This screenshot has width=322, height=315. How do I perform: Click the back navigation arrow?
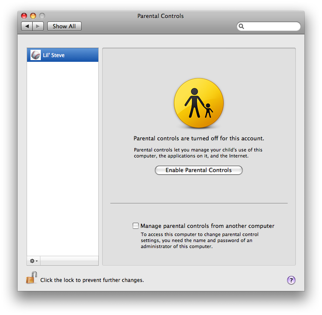point(27,26)
